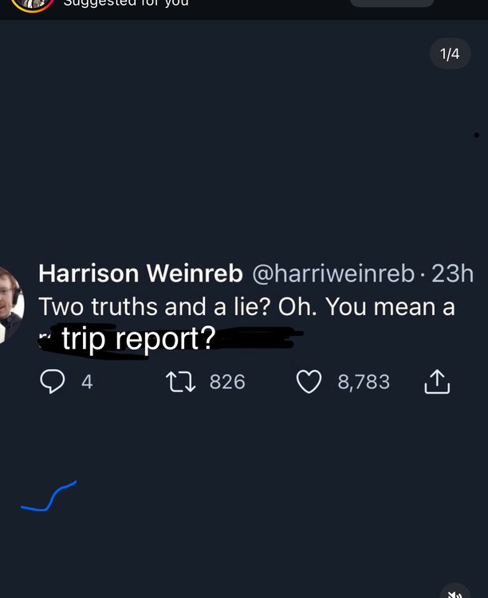Image resolution: width=488 pixels, height=598 pixels.
Task: Click the 'Suggested for you' label
Action: 125,3
